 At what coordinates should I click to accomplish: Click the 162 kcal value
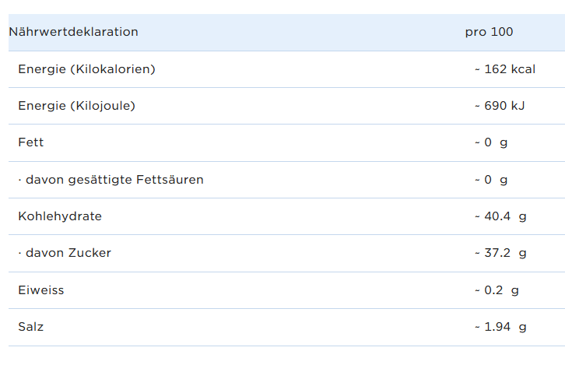pyautogui.click(x=505, y=69)
